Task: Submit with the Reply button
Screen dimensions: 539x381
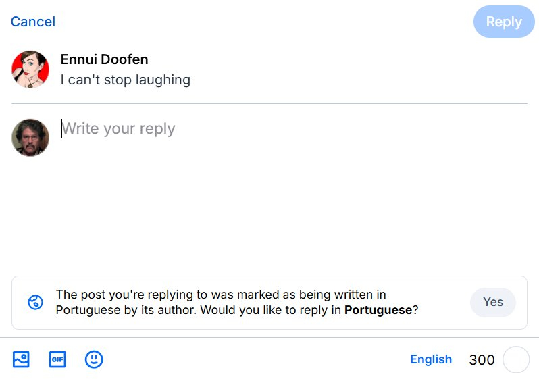Action: pos(504,22)
